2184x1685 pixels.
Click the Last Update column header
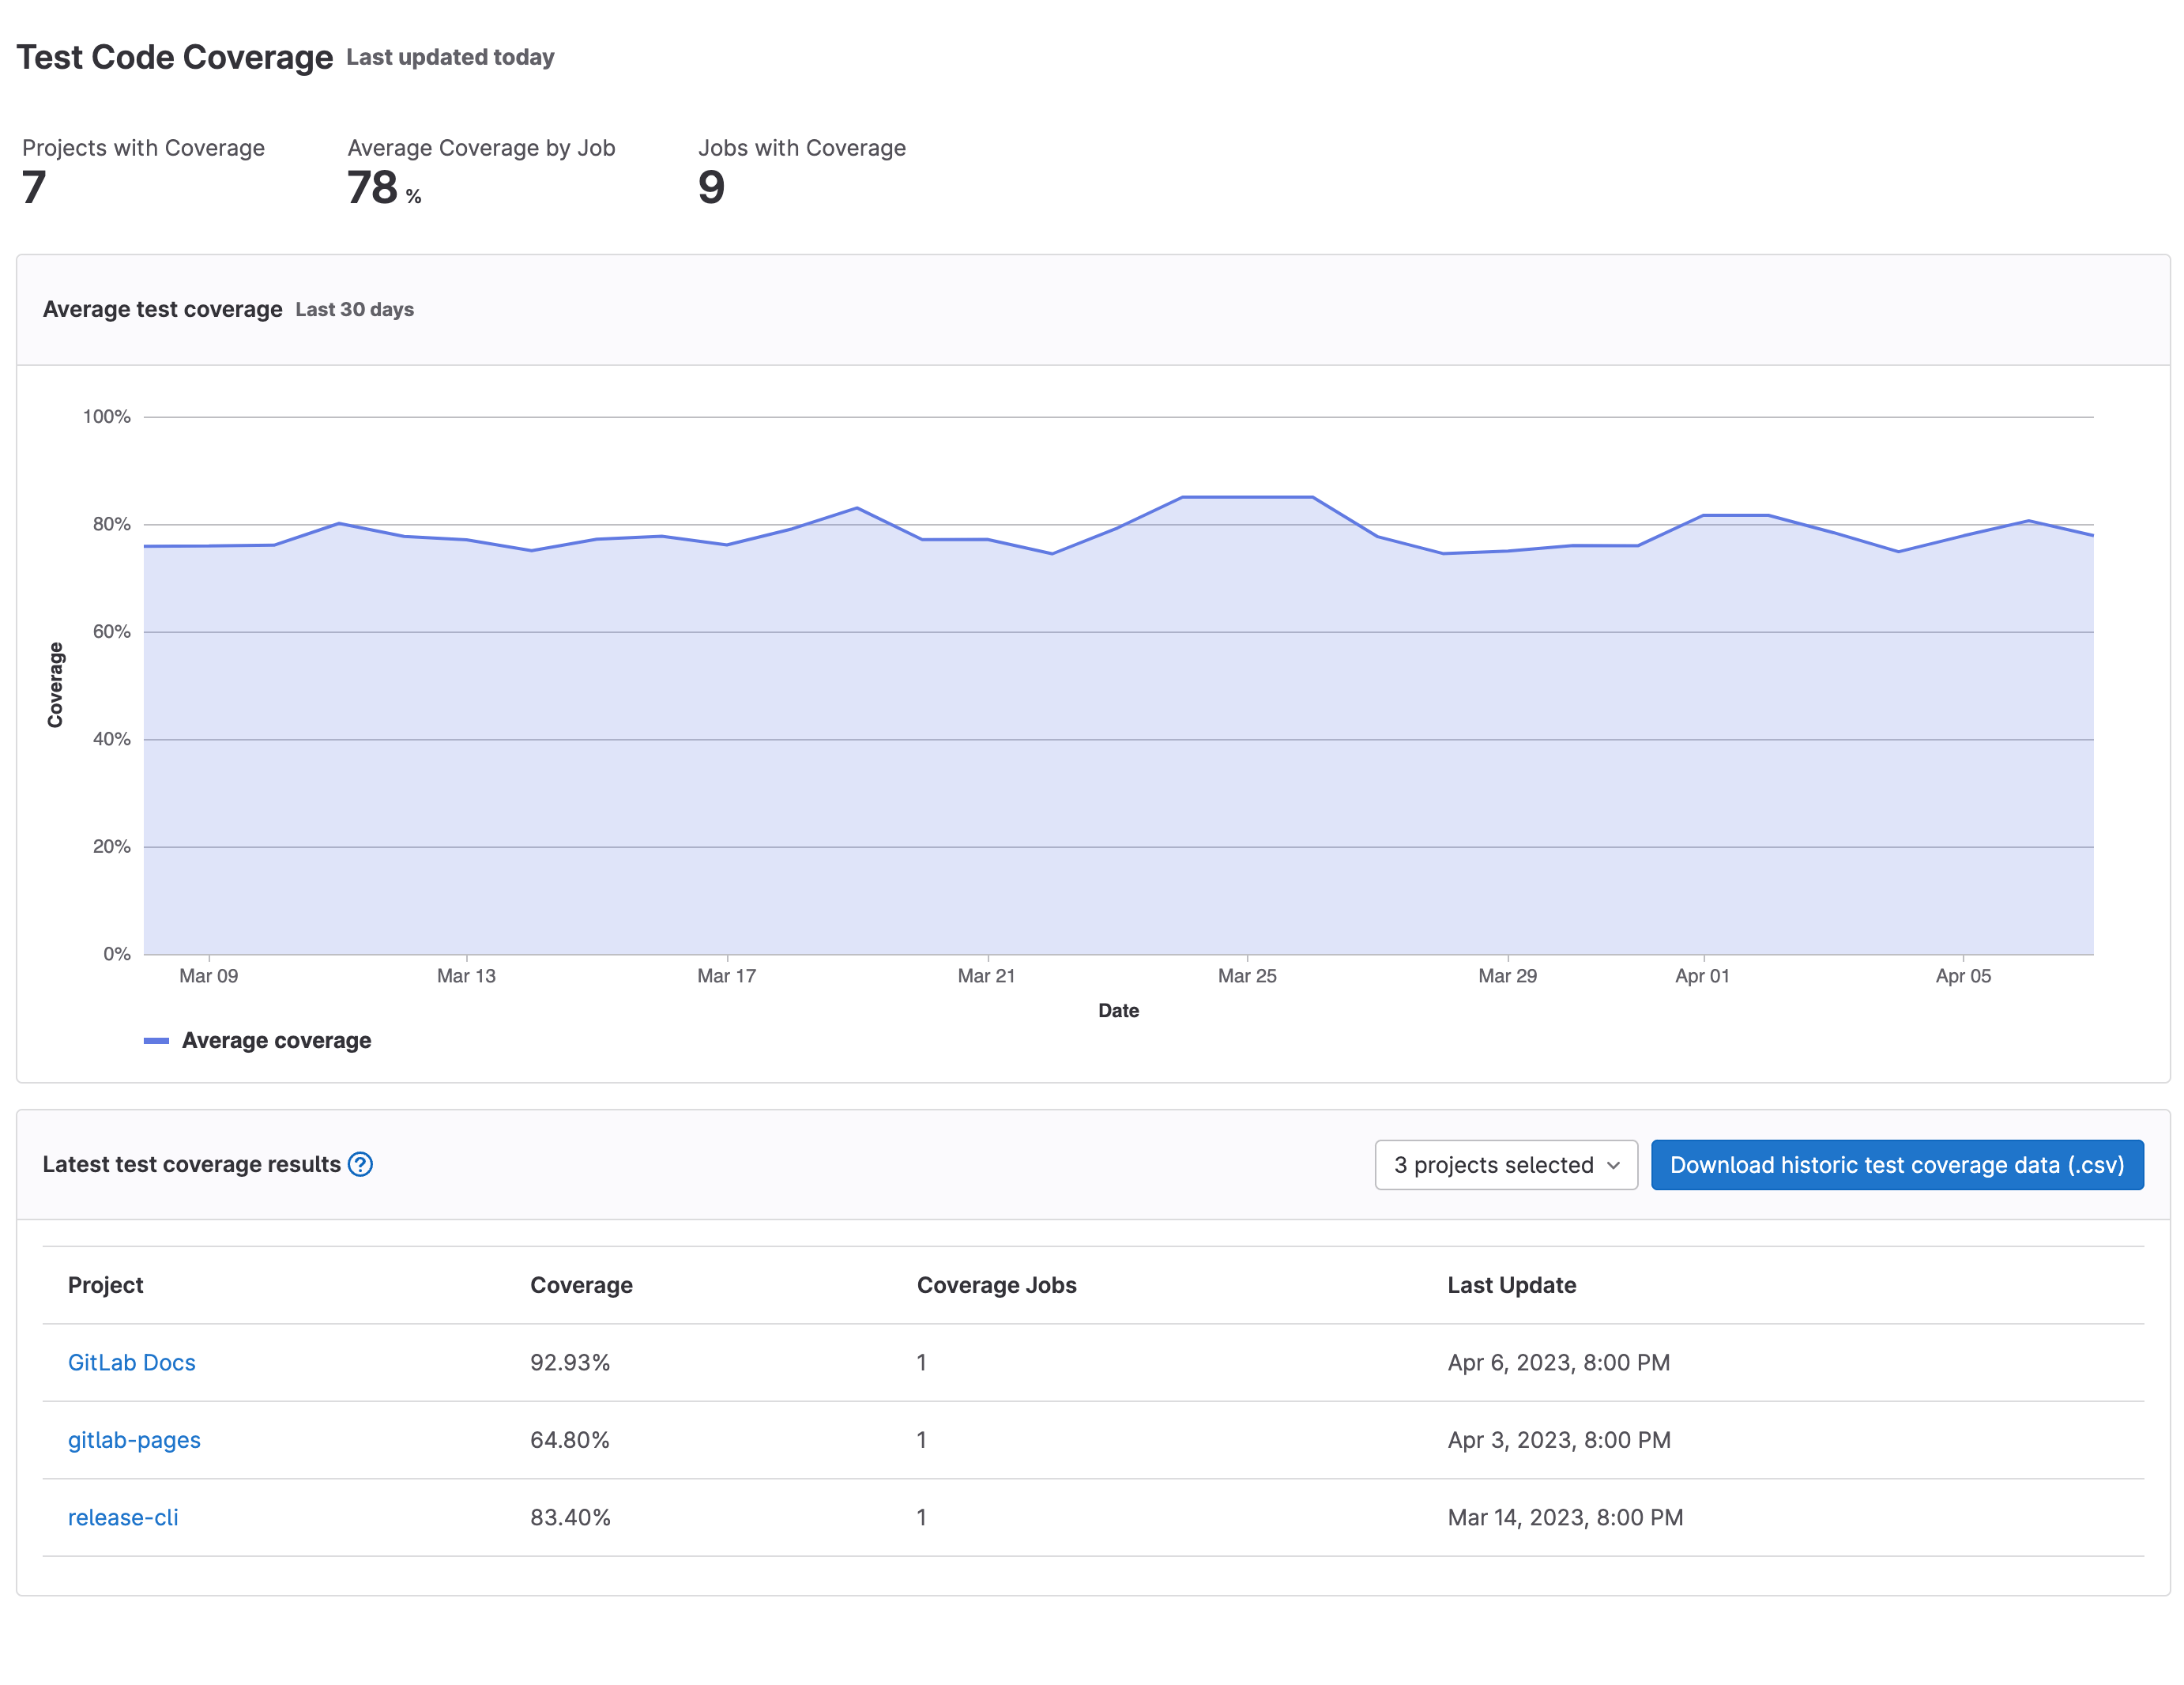tap(1511, 1285)
